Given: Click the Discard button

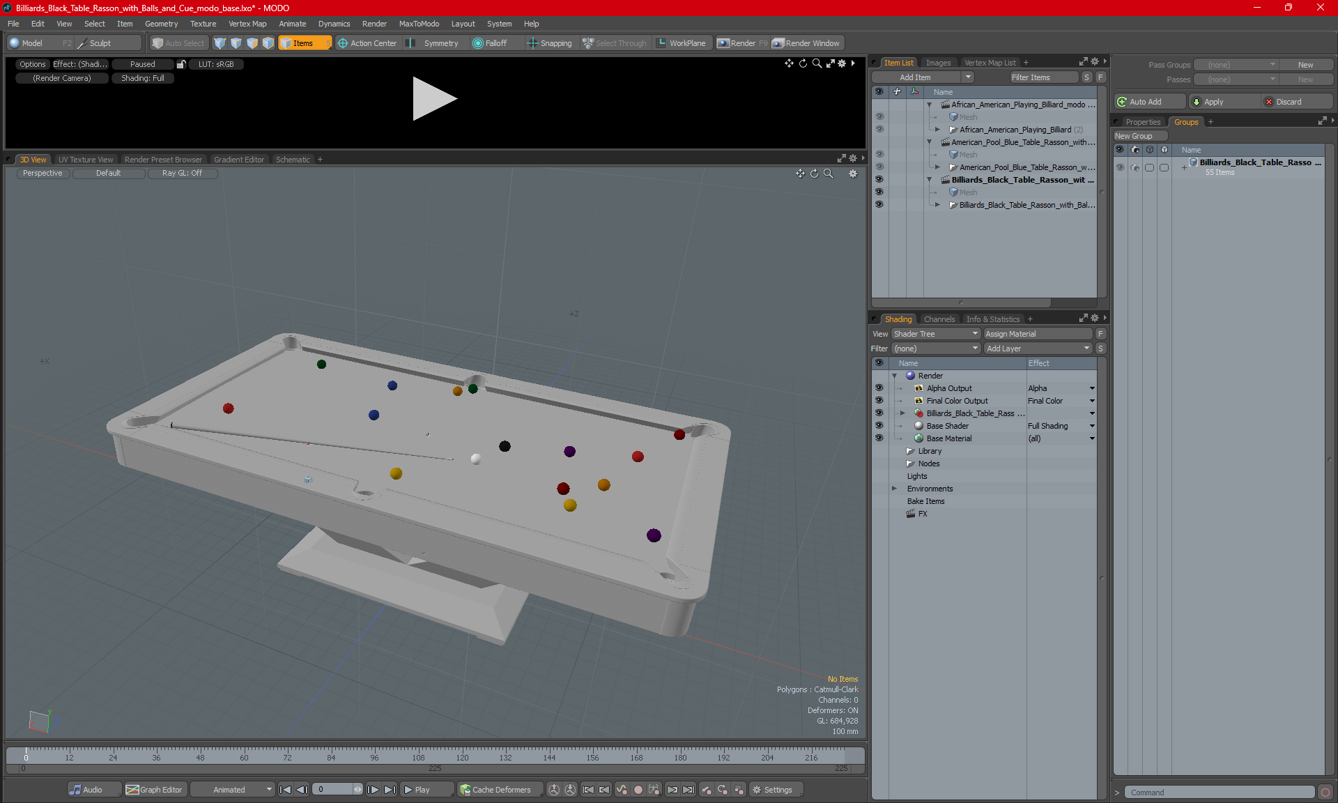Looking at the screenshot, I should [1298, 102].
